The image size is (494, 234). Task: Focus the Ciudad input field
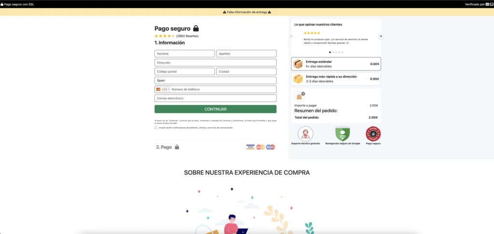tap(247, 71)
